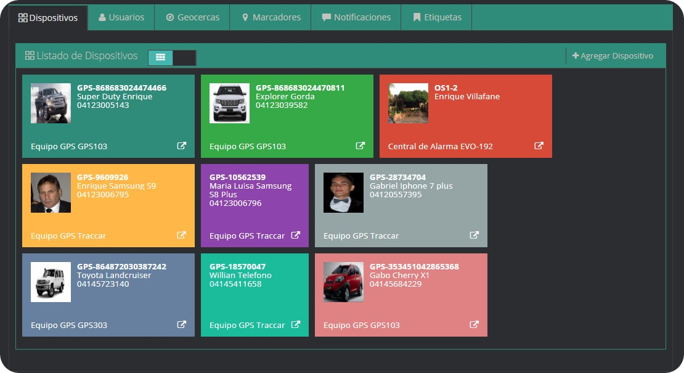Select the Notificaciones tab
Image resolution: width=684 pixels, height=373 pixels.
pos(356,17)
